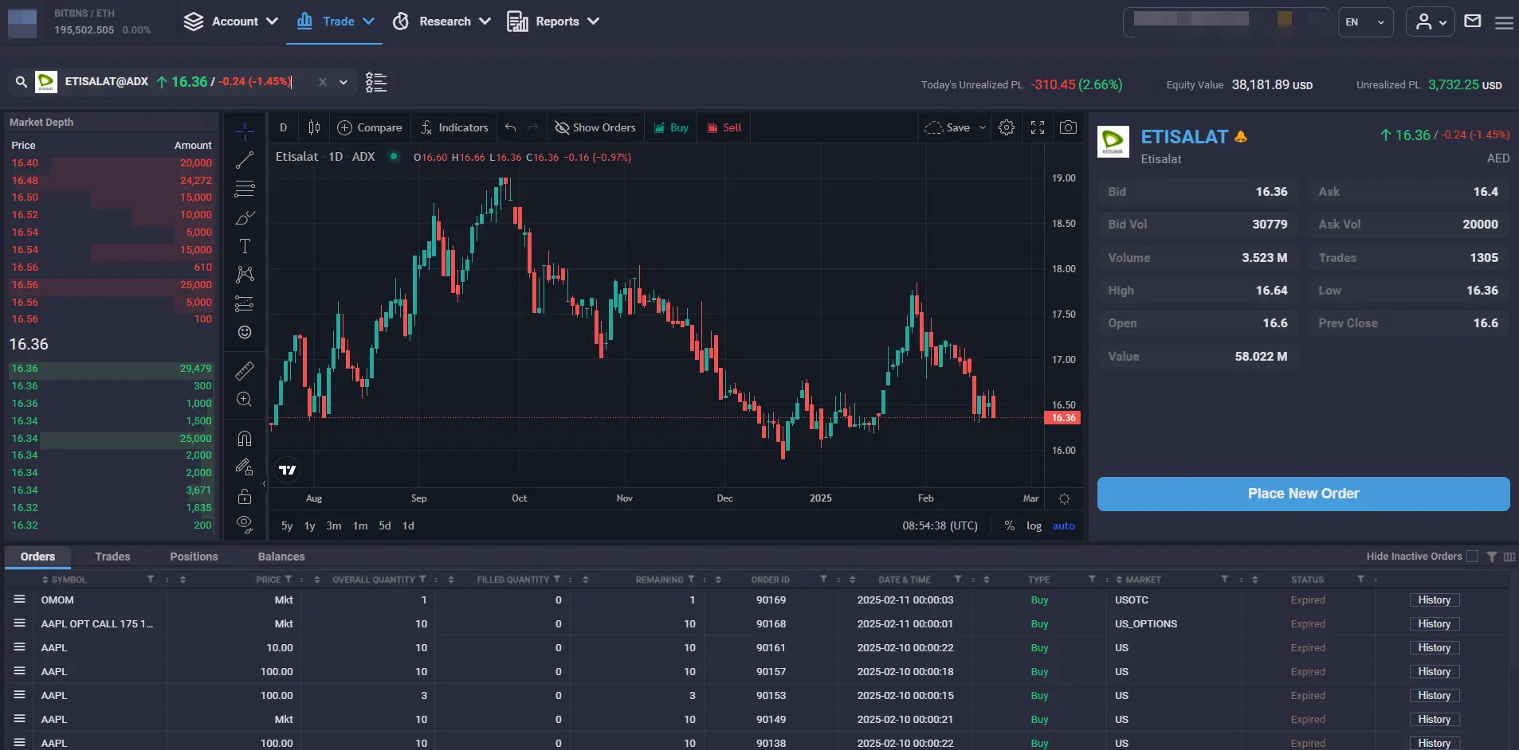The height and width of the screenshot is (750, 1519).
Task: Click the TradingView logo on chart
Action: click(288, 470)
